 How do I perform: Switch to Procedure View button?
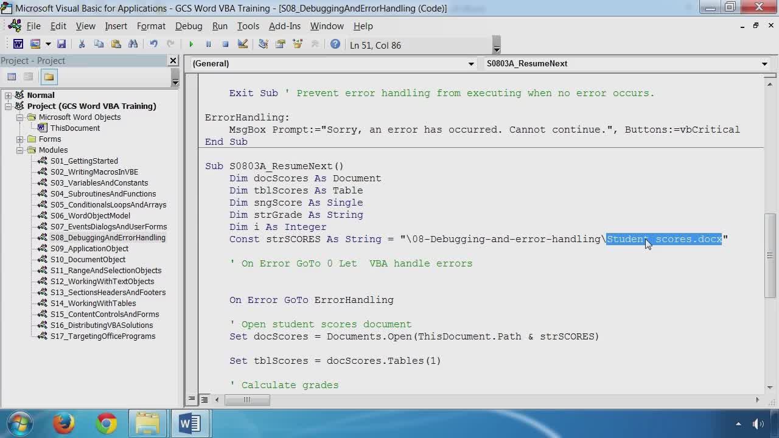tap(192, 400)
